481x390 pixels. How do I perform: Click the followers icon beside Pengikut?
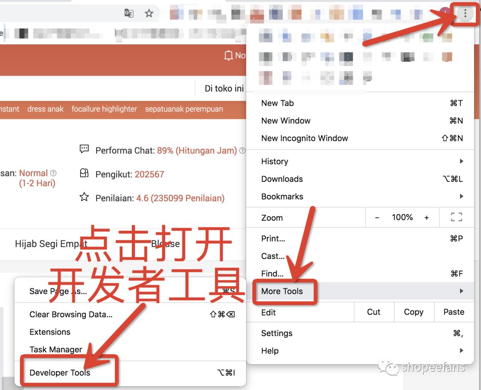click(84, 173)
